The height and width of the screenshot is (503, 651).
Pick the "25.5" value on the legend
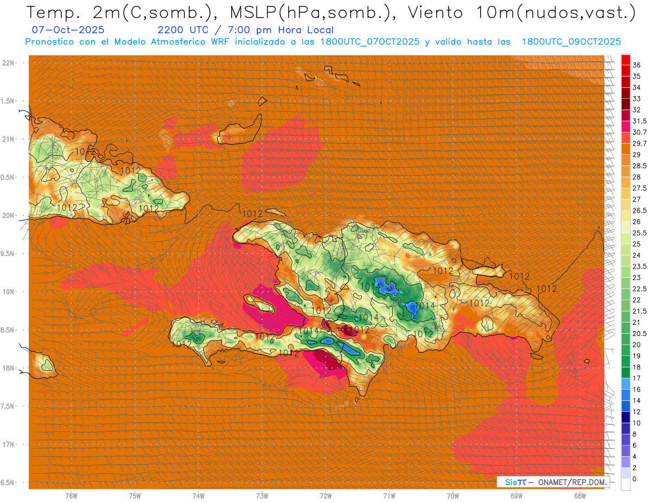639,233
